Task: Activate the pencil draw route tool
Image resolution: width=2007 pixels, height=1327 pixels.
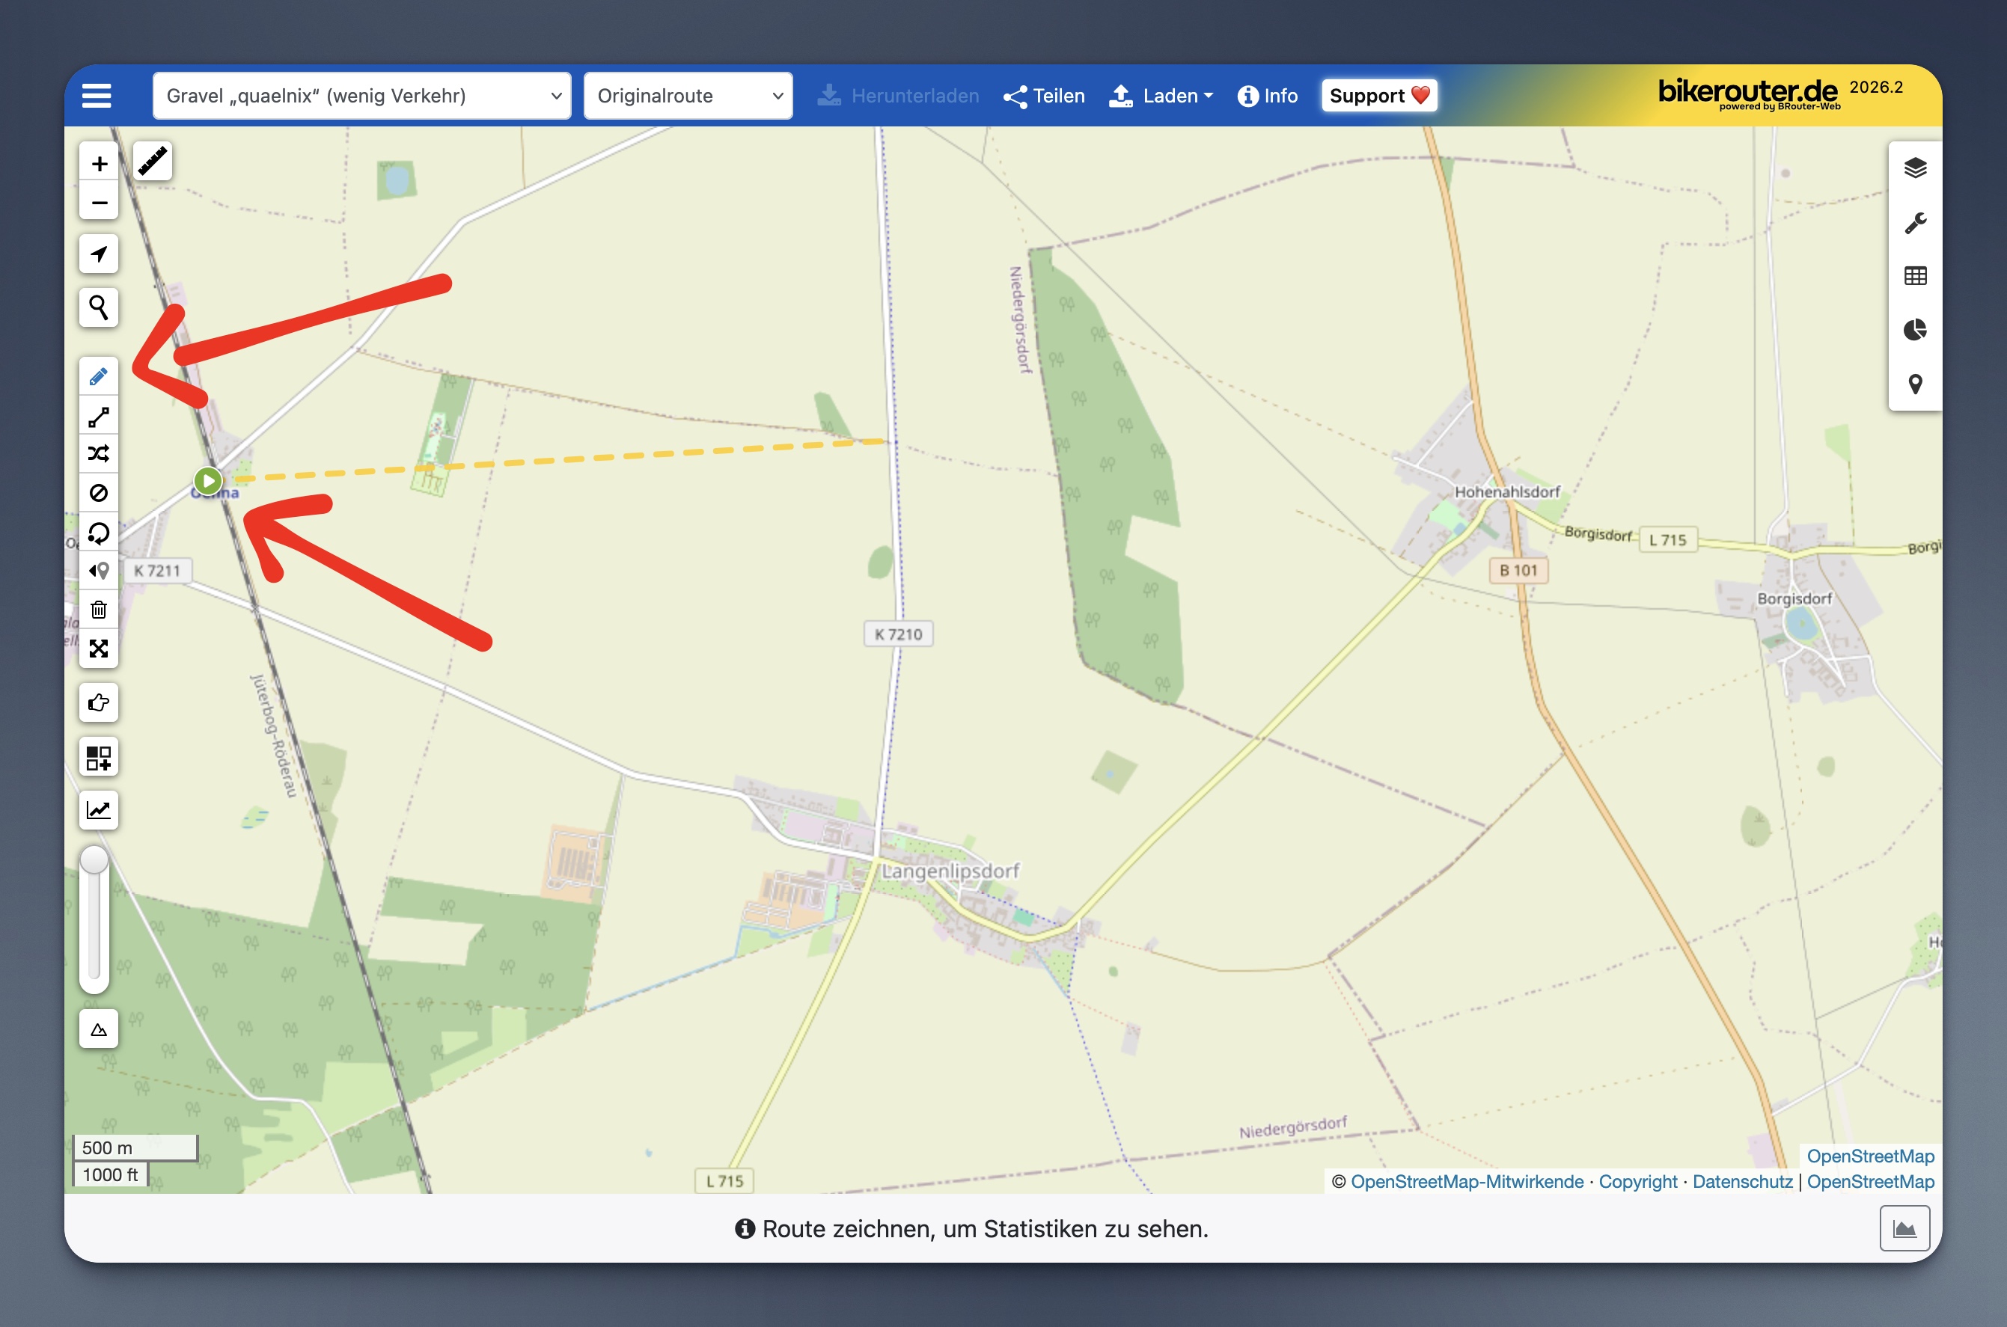Action: [98, 376]
